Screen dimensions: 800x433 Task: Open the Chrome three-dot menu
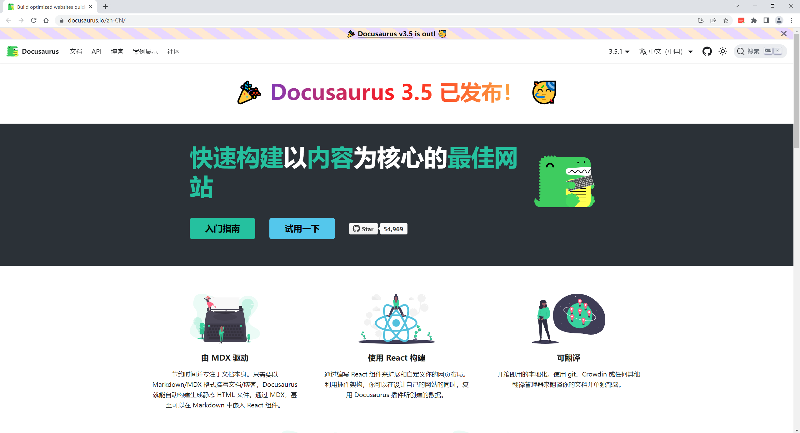point(791,21)
